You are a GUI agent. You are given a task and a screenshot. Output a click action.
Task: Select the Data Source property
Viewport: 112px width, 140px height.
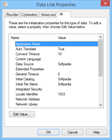pyautogui.click(x=25, y=64)
